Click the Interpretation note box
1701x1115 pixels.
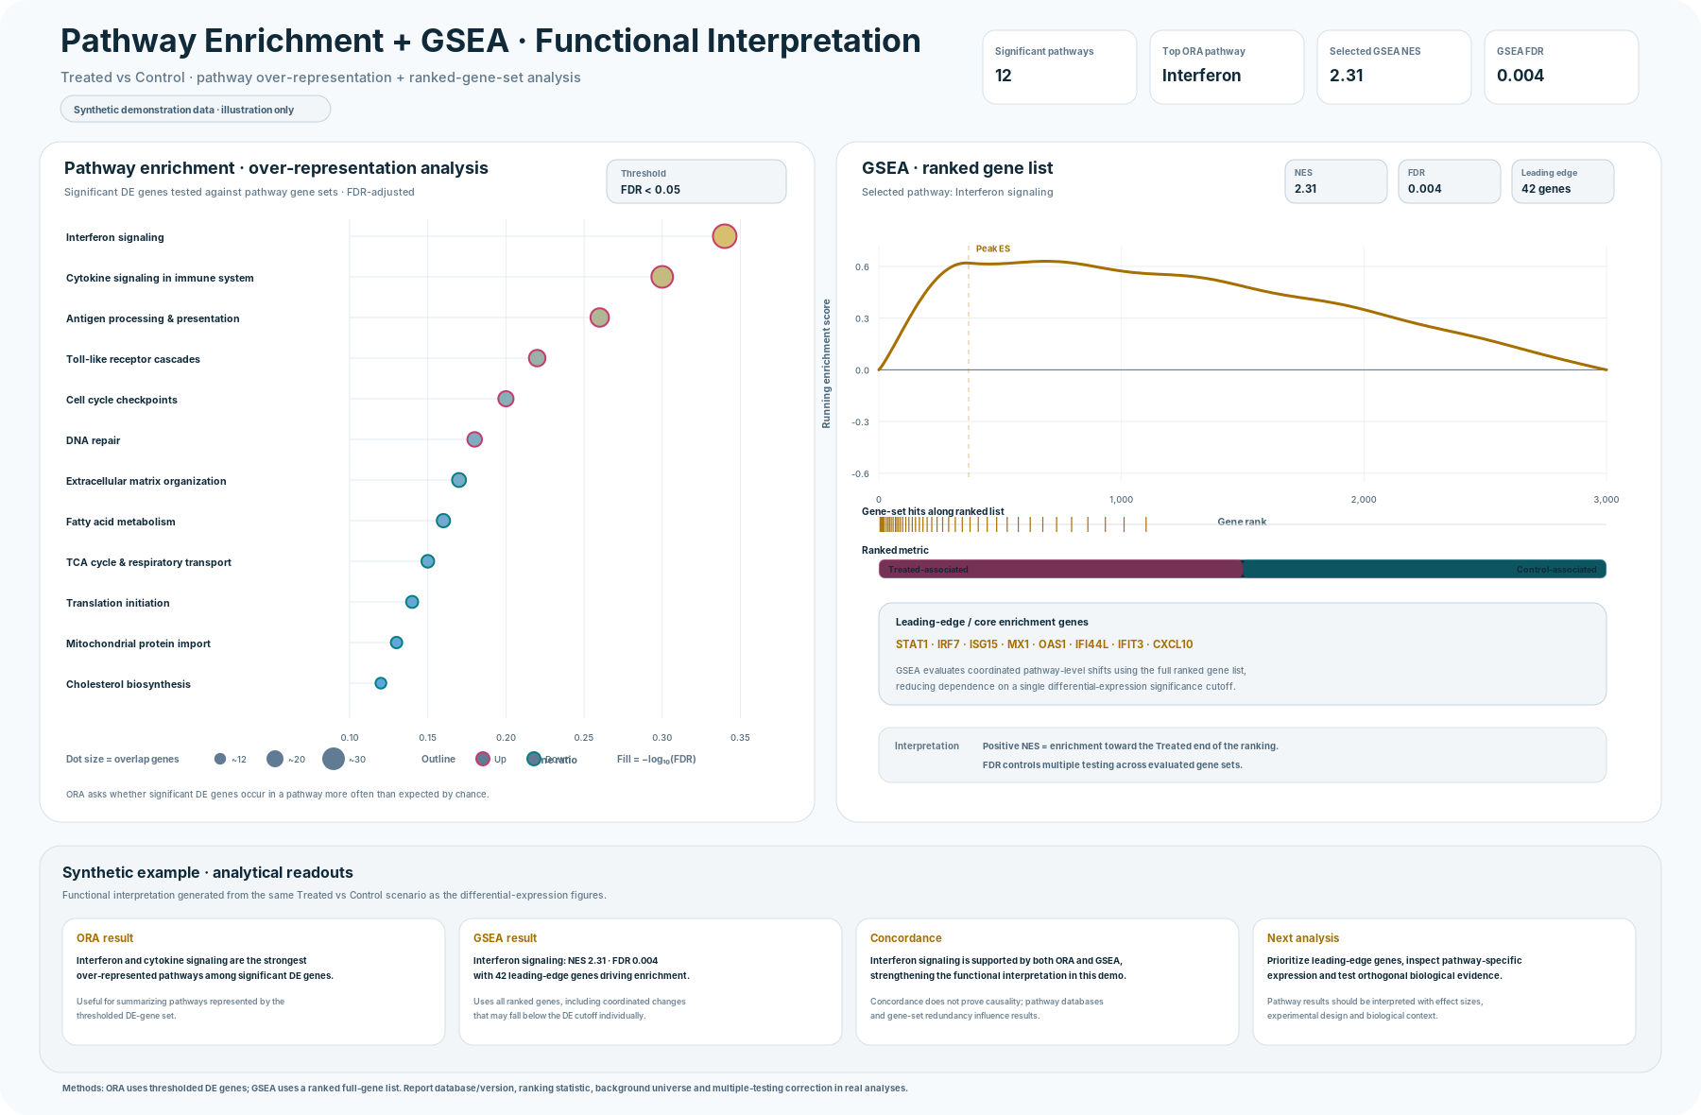1243,755
